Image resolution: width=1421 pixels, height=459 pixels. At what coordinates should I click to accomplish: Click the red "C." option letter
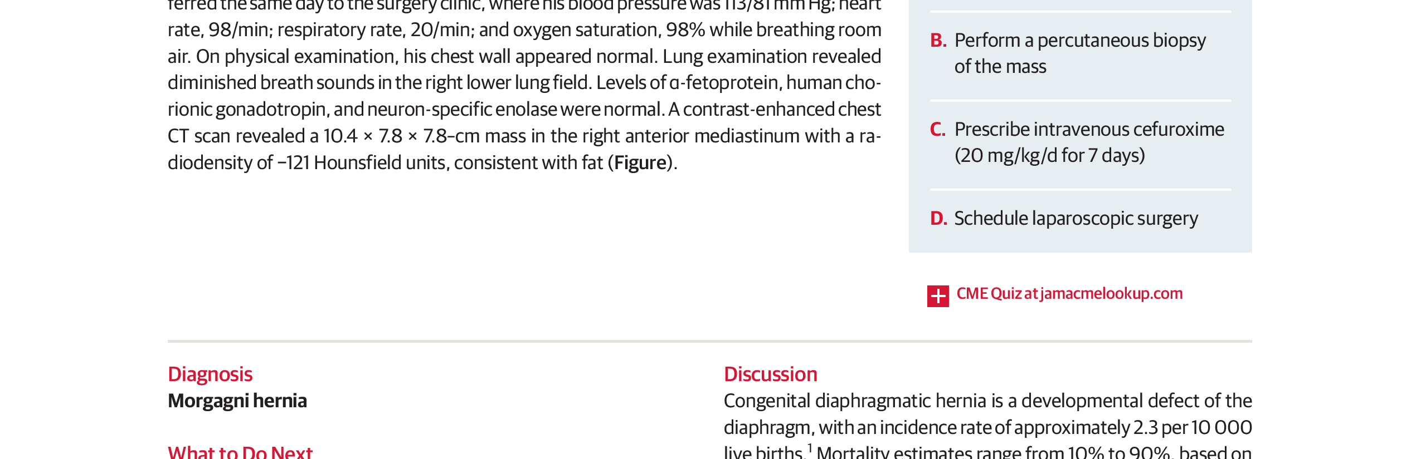(937, 130)
